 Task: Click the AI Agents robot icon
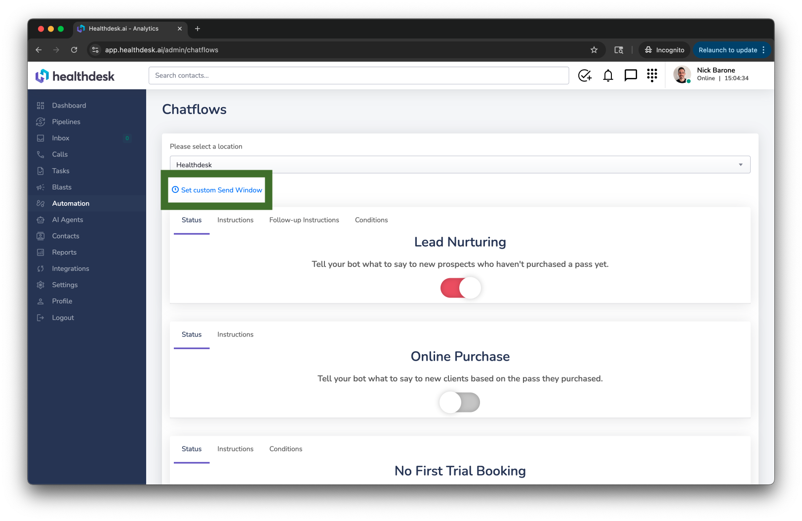click(40, 220)
